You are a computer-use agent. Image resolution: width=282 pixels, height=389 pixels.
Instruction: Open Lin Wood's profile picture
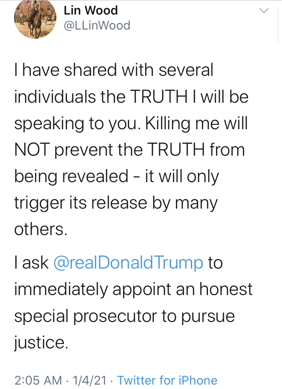point(35,18)
